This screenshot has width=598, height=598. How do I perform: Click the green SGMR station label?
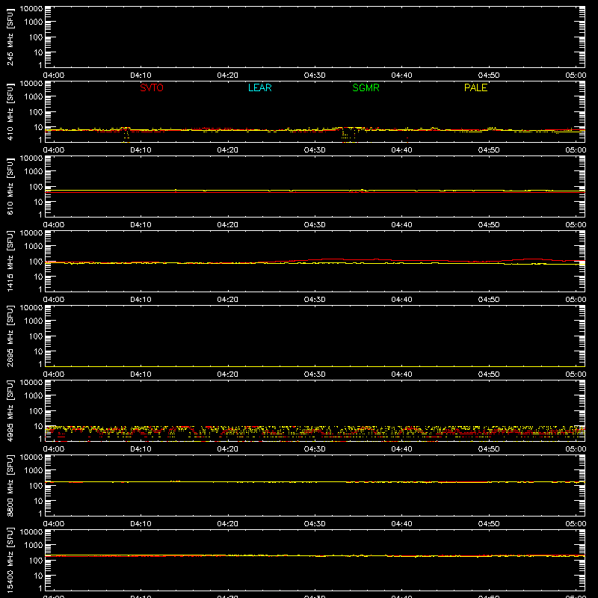coord(366,87)
